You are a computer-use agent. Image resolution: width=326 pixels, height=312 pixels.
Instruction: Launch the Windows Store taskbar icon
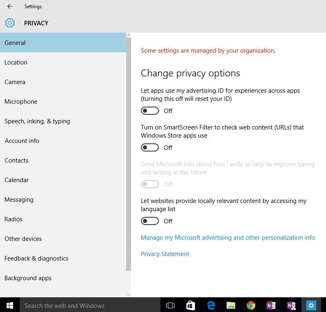(x=190, y=305)
